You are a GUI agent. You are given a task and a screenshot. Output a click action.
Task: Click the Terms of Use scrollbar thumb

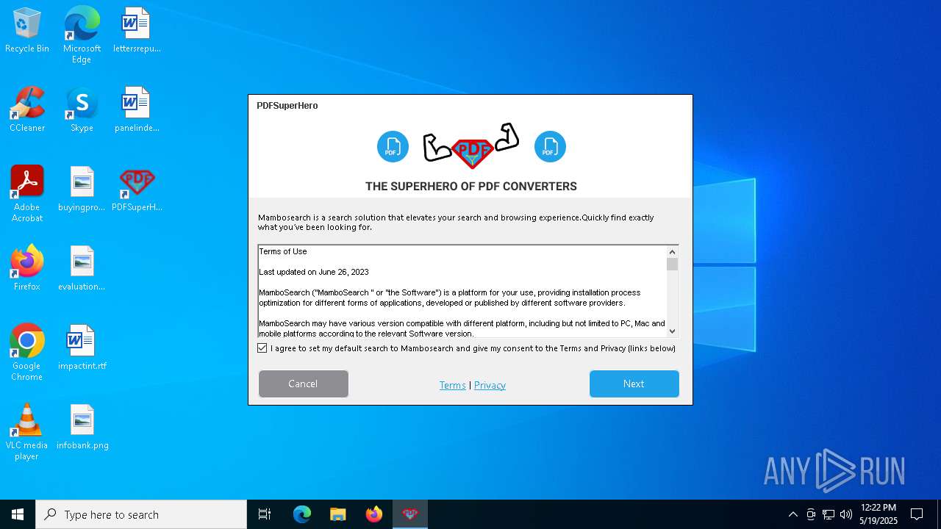[672, 264]
